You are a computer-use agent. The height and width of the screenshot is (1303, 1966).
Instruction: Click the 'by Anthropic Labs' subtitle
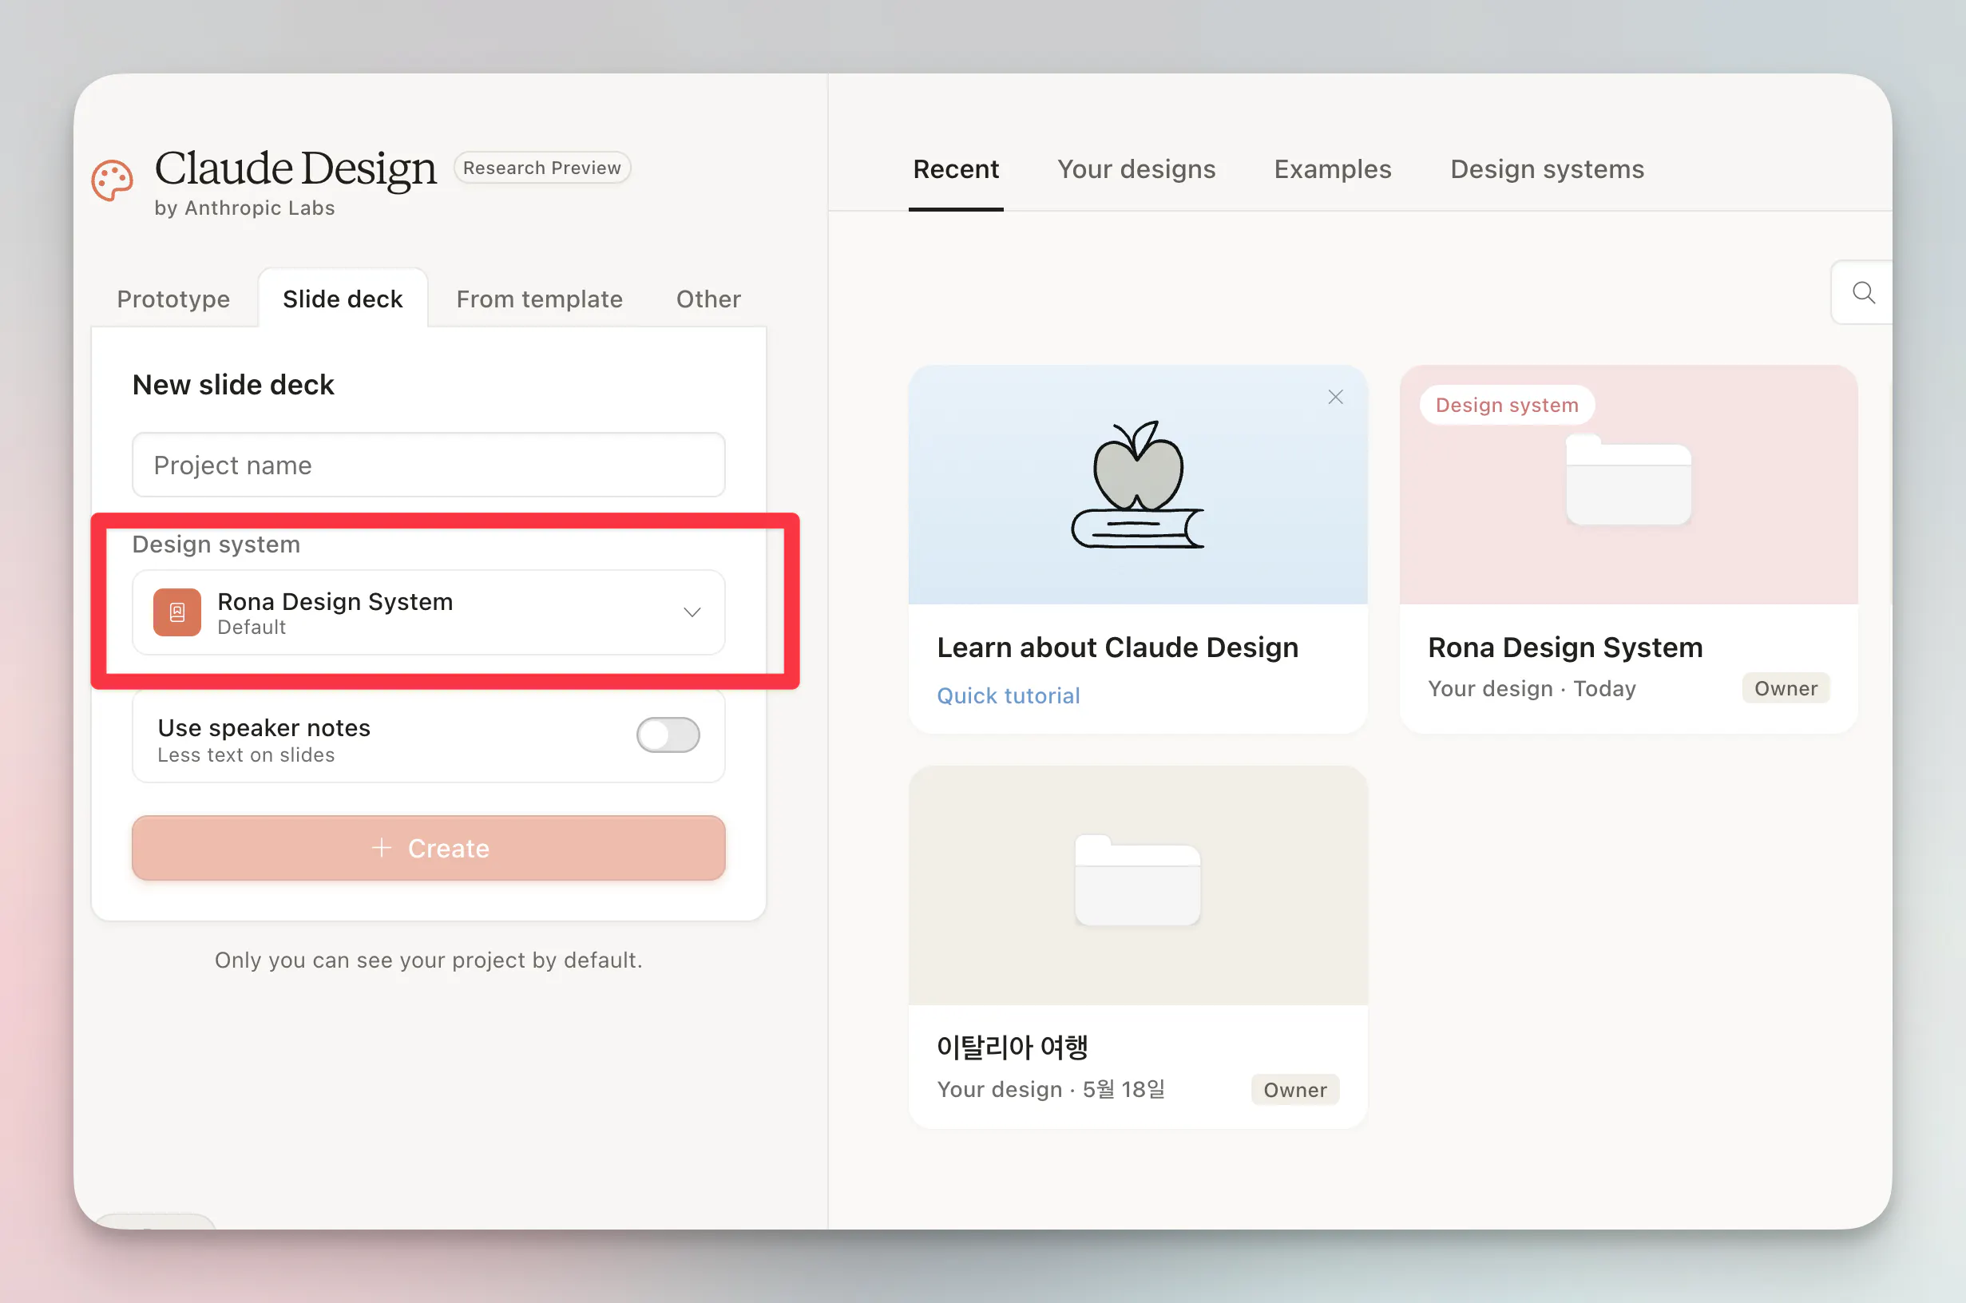pyautogui.click(x=244, y=208)
